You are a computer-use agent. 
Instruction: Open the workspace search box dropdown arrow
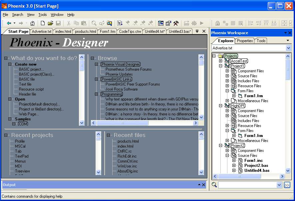coord(279,185)
